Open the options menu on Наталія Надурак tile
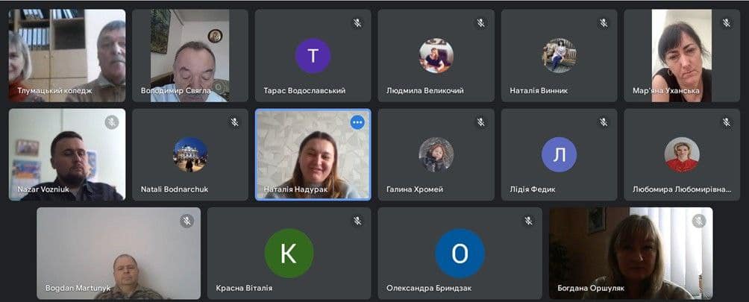 pyautogui.click(x=357, y=122)
